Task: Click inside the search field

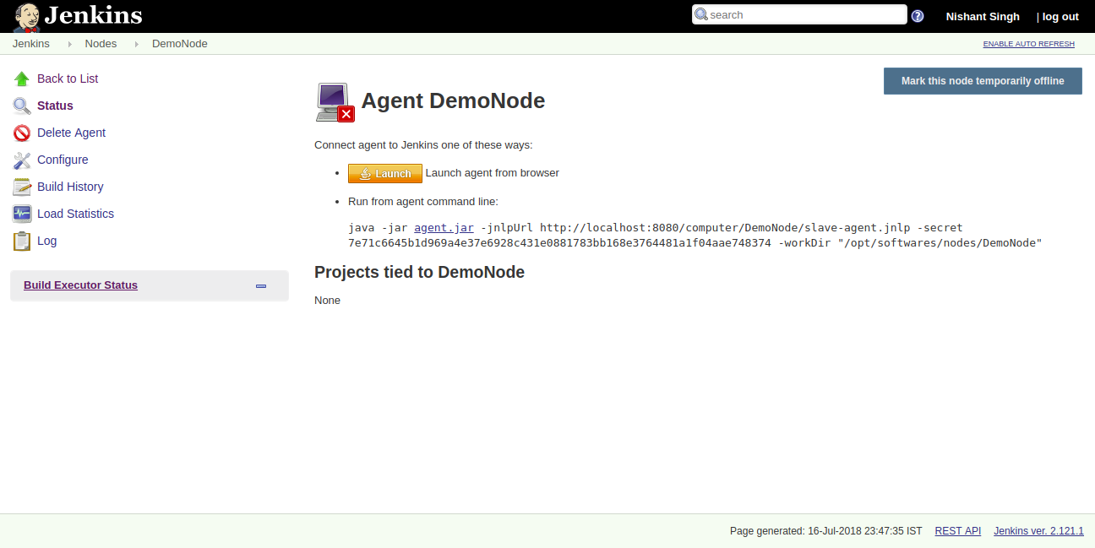Action: tap(799, 14)
